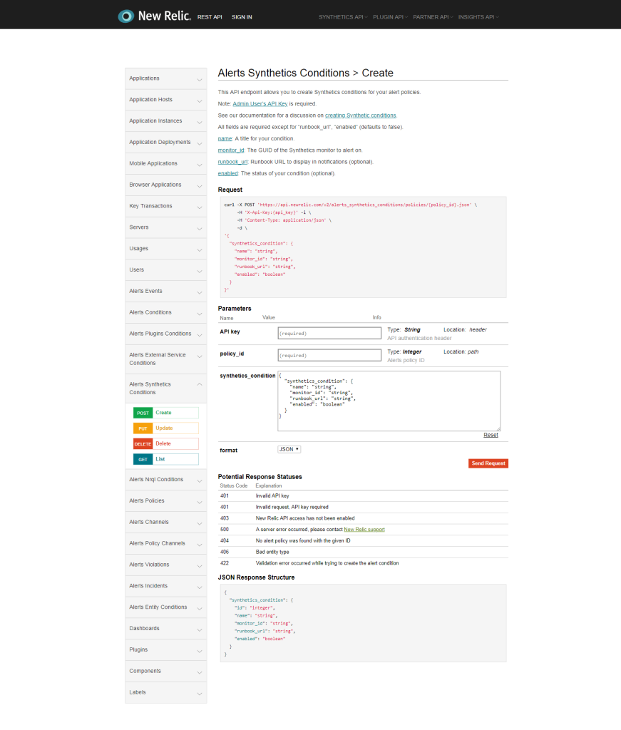Expand the Dashboards sidebar section
The height and width of the screenshot is (730, 621).
pyautogui.click(x=165, y=628)
